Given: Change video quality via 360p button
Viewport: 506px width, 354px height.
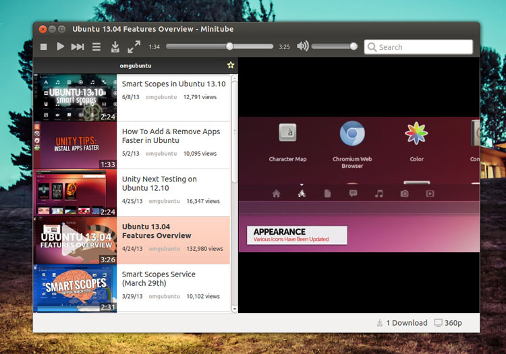Looking at the screenshot, I should click(x=448, y=323).
